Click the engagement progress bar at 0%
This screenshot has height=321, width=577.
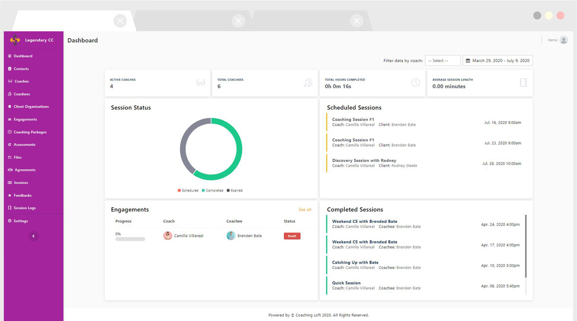tap(130, 239)
